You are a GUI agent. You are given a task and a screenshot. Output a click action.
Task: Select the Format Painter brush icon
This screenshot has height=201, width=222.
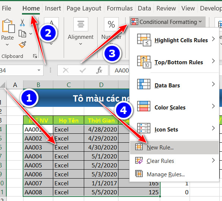[x=23, y=44]
